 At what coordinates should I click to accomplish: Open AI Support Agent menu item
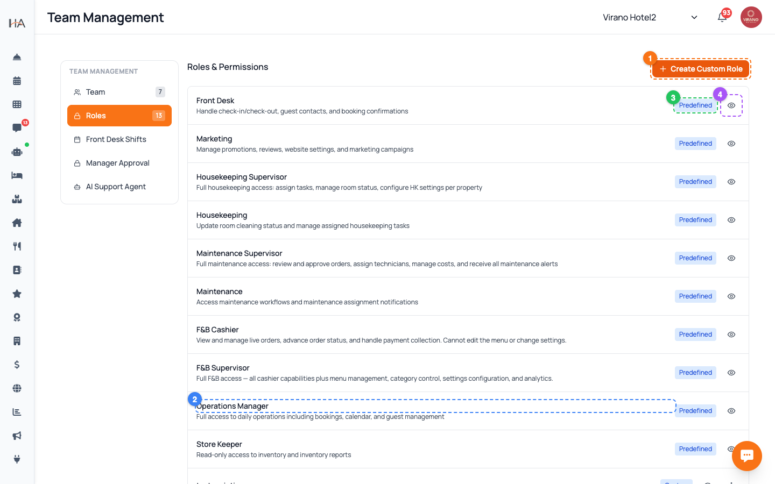(119, 187)
